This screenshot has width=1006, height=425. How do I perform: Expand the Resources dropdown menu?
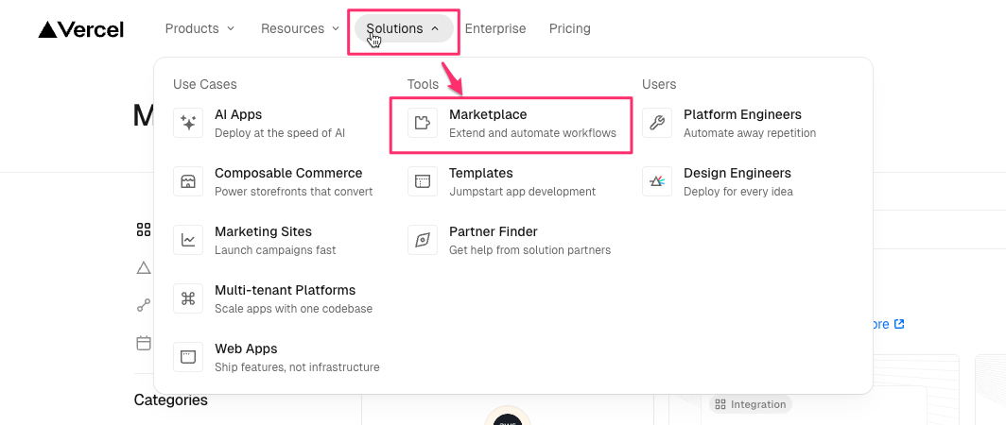pyautogui.click(x=300, y=28)
